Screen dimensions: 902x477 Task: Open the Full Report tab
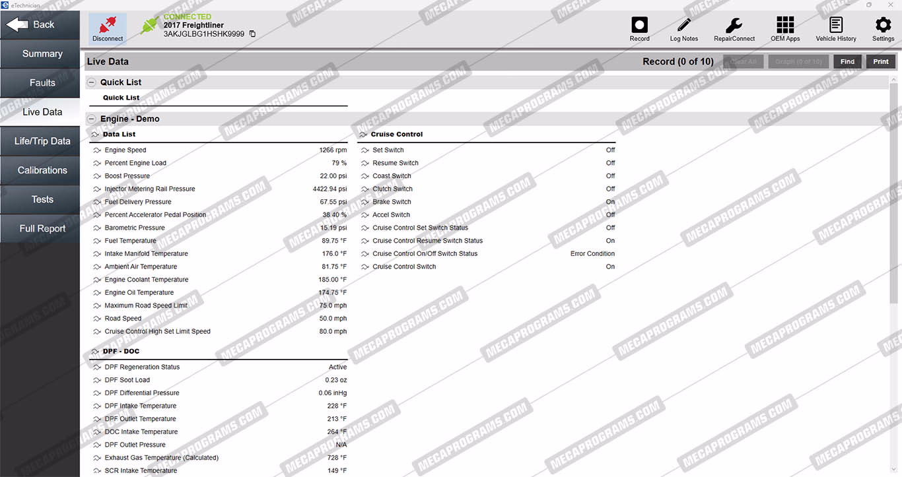click(40, 228)
